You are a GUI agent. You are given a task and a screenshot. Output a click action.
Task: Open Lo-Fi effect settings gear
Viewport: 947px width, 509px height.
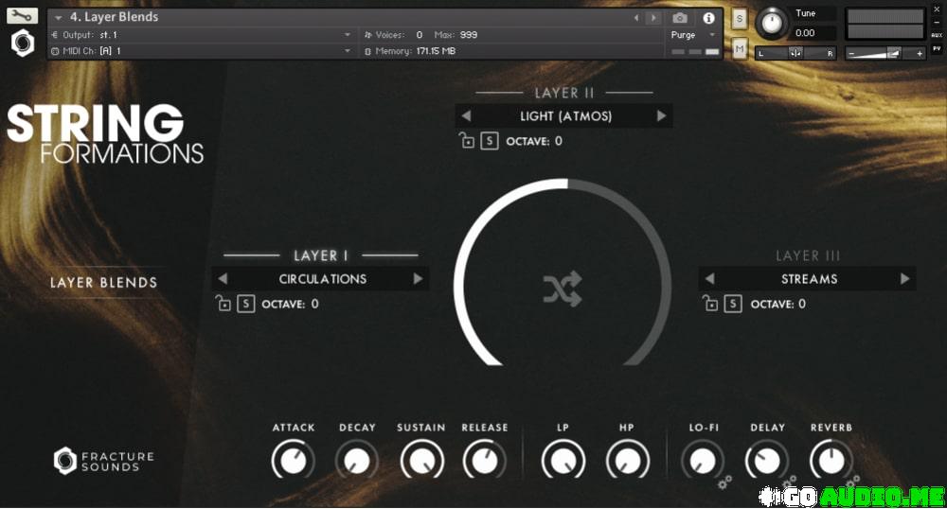click(x=724, y=482)
